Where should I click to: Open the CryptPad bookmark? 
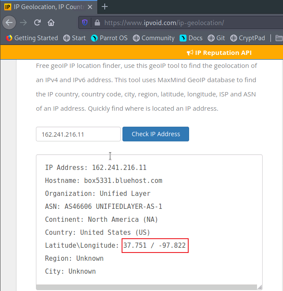click(x=248, y=38)
